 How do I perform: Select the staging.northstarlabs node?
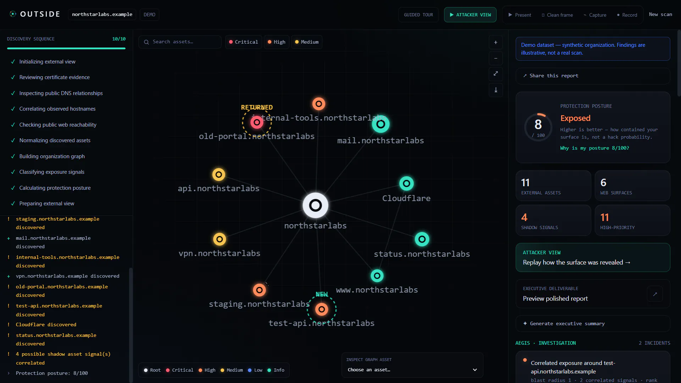tap(259, 290)
